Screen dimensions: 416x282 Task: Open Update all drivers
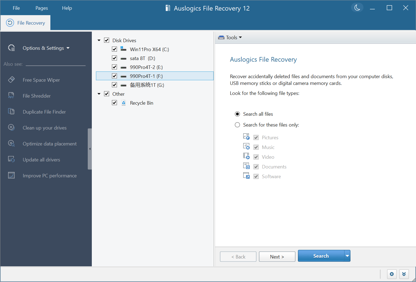pyautogui.click(x=41, y=160)
